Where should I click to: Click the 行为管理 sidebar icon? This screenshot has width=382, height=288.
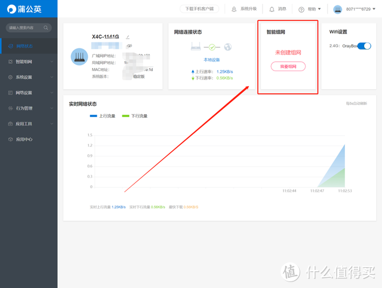pos(11,108)
